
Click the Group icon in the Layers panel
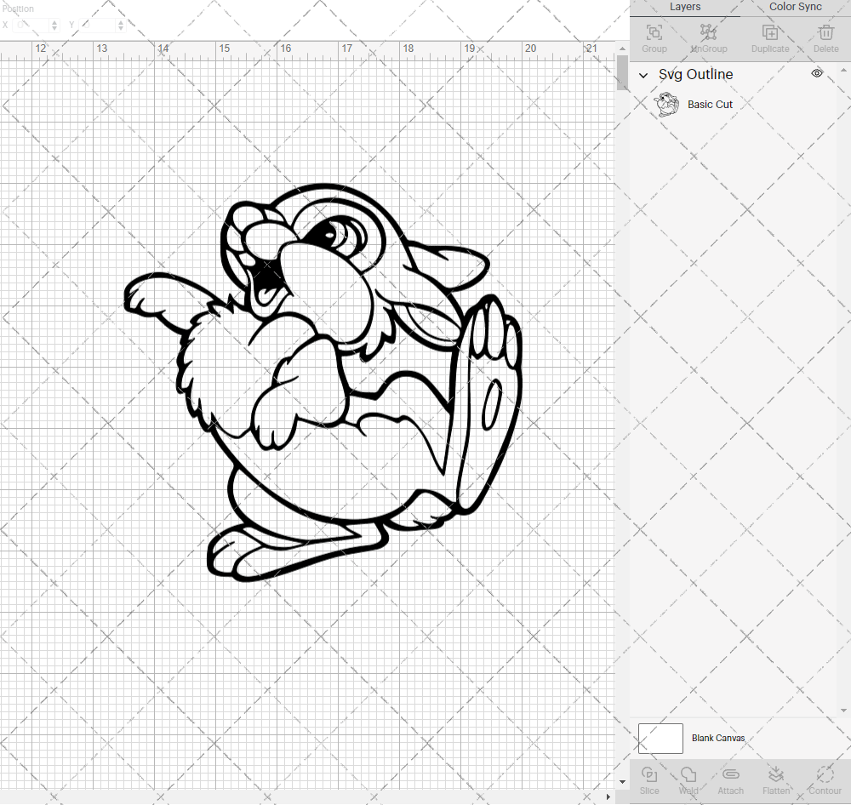(654, 32)
